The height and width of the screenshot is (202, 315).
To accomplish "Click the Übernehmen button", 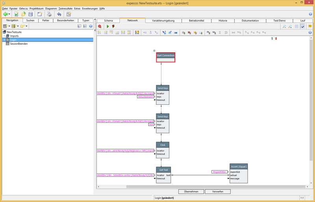I will [191, 191].
